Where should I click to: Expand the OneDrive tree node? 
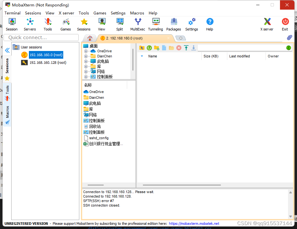[x=86, y=51]
